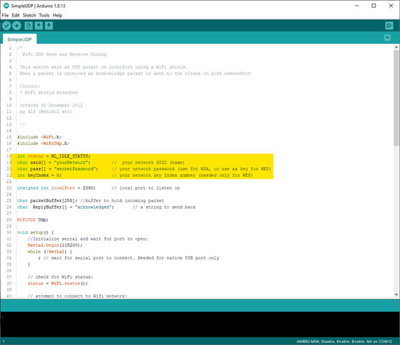The height and width of the screenshot is (345, 400).
Task: Open the Help menu
Action: click(58, 15)
